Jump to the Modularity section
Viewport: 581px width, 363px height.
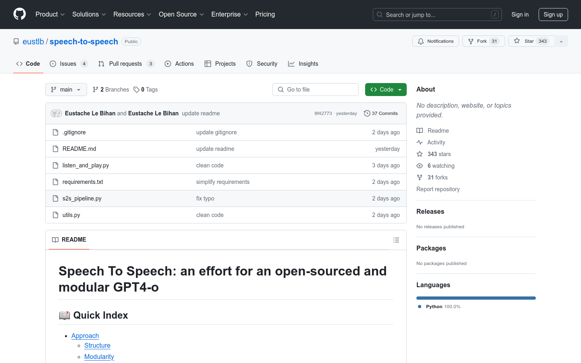pos(99,357)
